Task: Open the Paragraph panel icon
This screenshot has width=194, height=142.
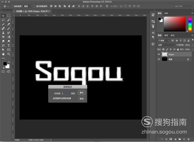Action: coord(153,37)
